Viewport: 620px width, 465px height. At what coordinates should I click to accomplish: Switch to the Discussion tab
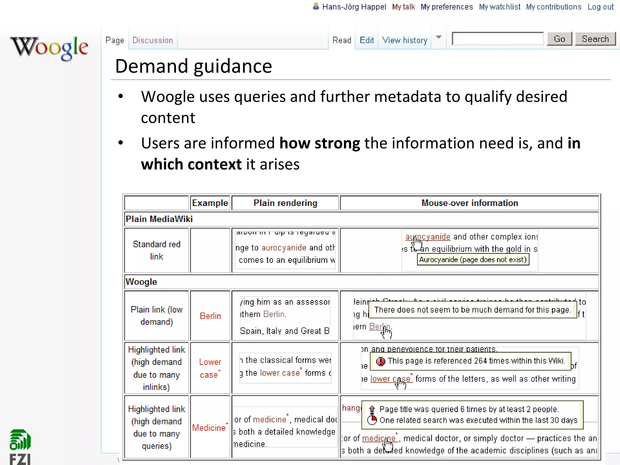pyautogui.click(x=153, y=40)
